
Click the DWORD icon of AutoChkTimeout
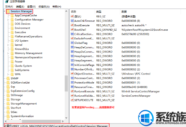click(72, 21)
